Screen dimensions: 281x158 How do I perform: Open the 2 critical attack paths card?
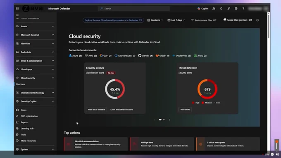click(228, 144)
